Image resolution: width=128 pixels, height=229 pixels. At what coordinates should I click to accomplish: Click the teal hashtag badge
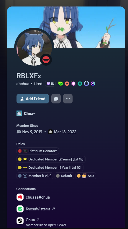80,84
